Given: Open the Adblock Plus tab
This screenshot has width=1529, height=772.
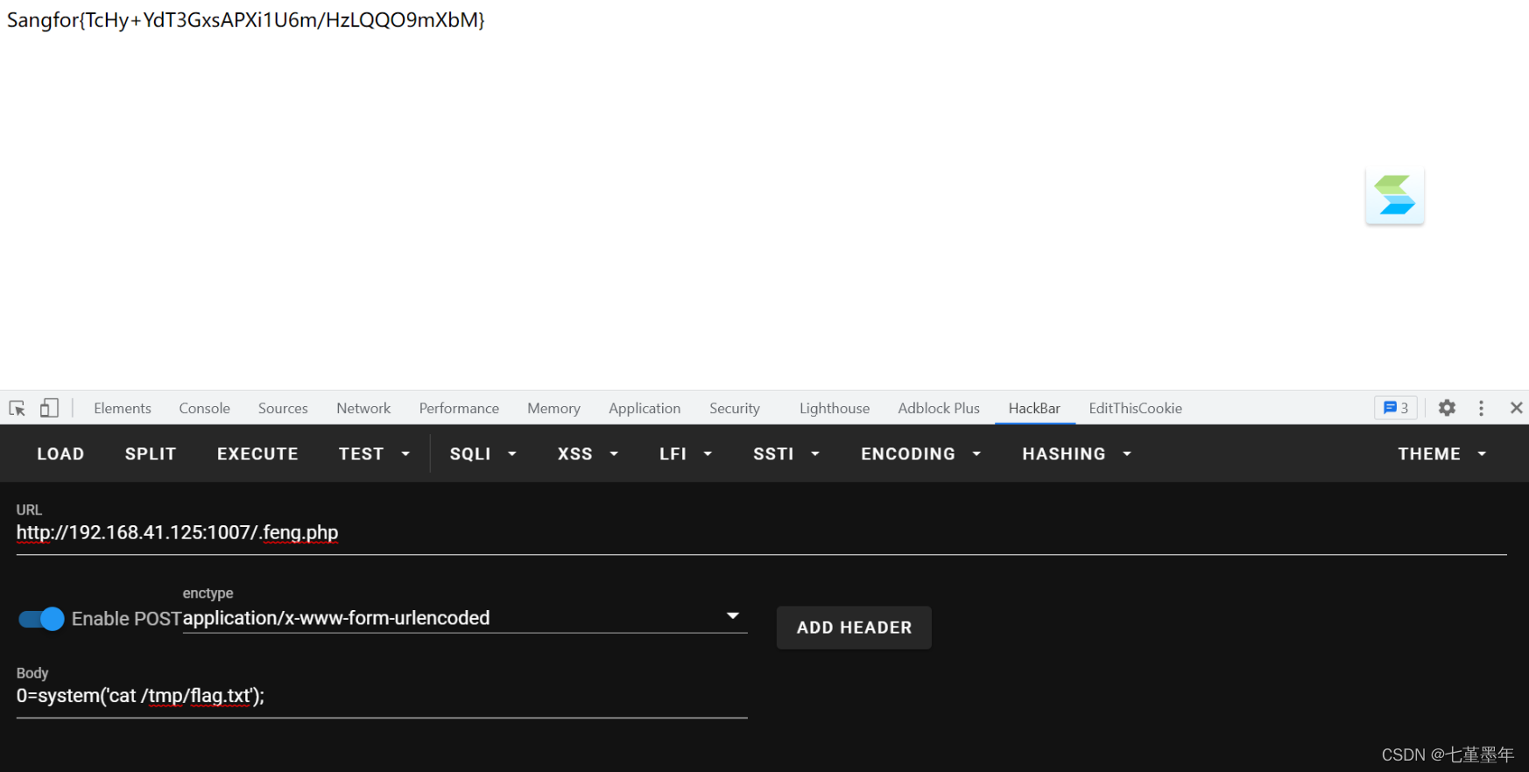Looking at the screenshot, I should pyautogui.click(x=939, y=408).
